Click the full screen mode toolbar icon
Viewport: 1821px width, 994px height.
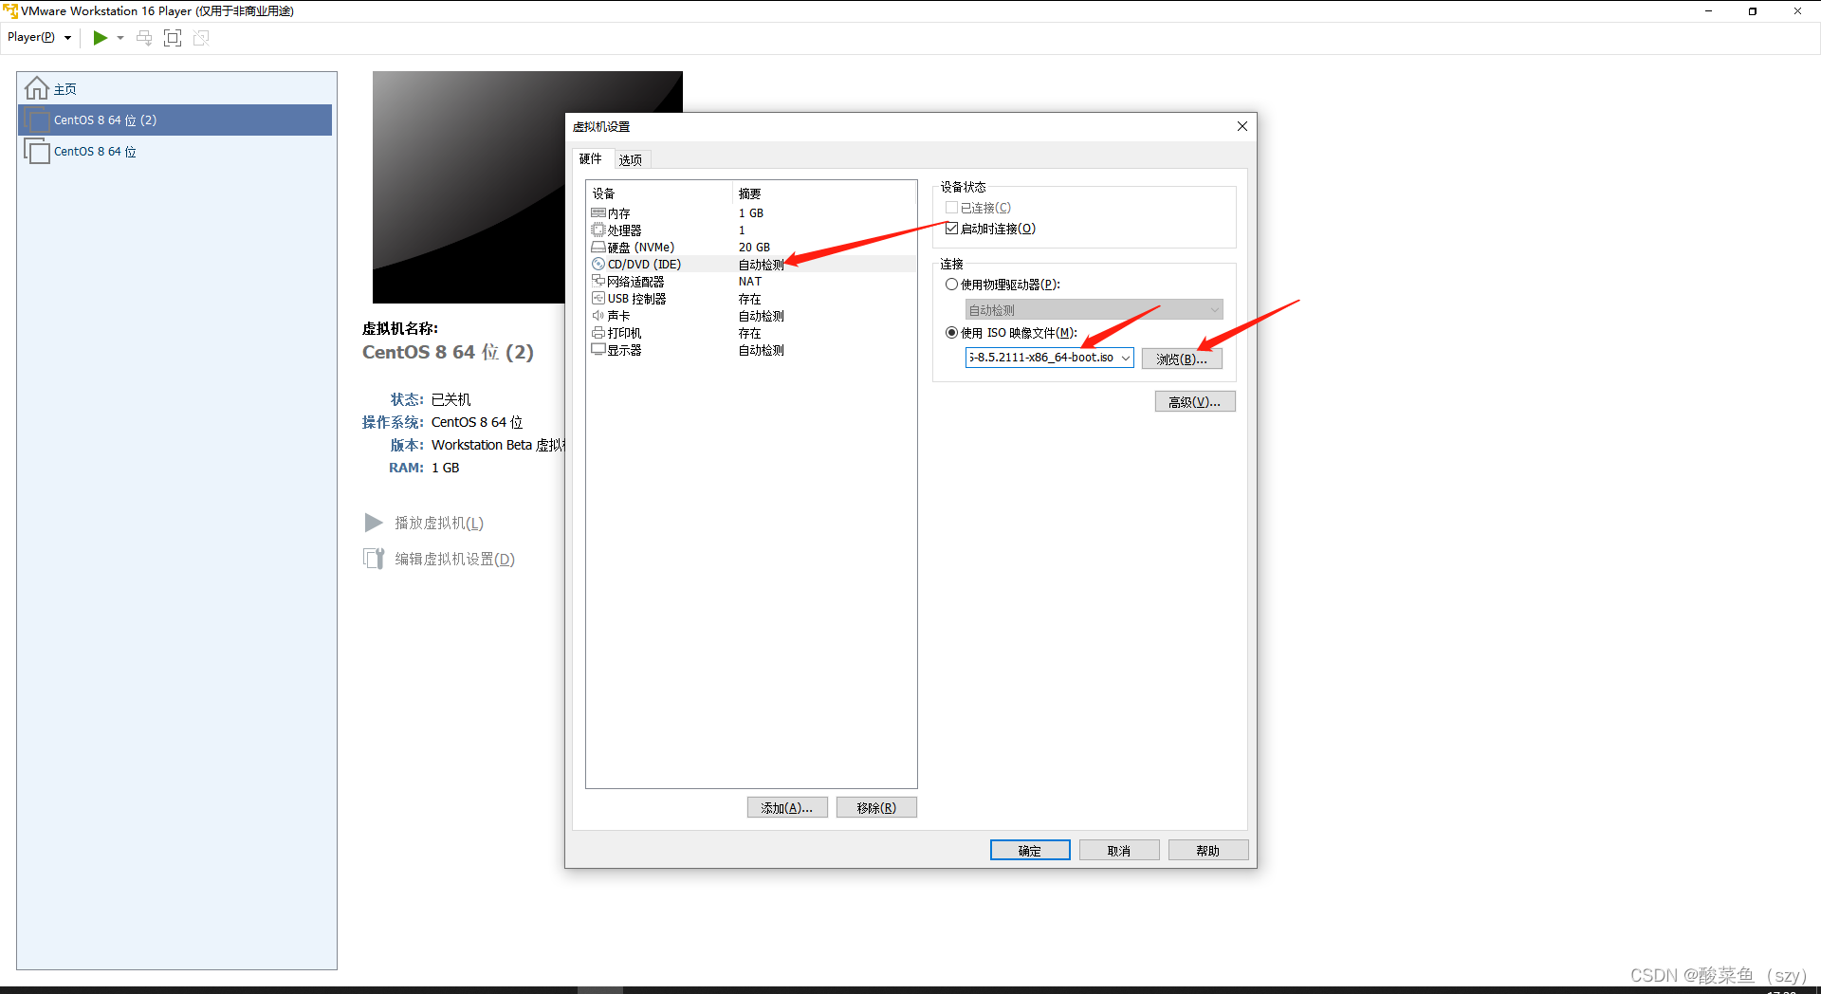coord(173,38)
